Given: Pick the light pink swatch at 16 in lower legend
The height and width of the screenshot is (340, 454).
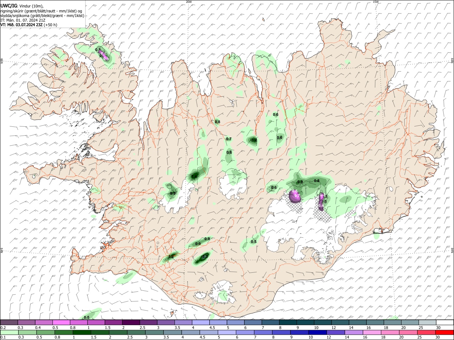Looking at the screenshot, I should tap(372, 332).
